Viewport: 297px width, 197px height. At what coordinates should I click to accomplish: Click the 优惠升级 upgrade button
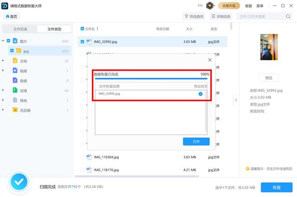click(229, 6)
